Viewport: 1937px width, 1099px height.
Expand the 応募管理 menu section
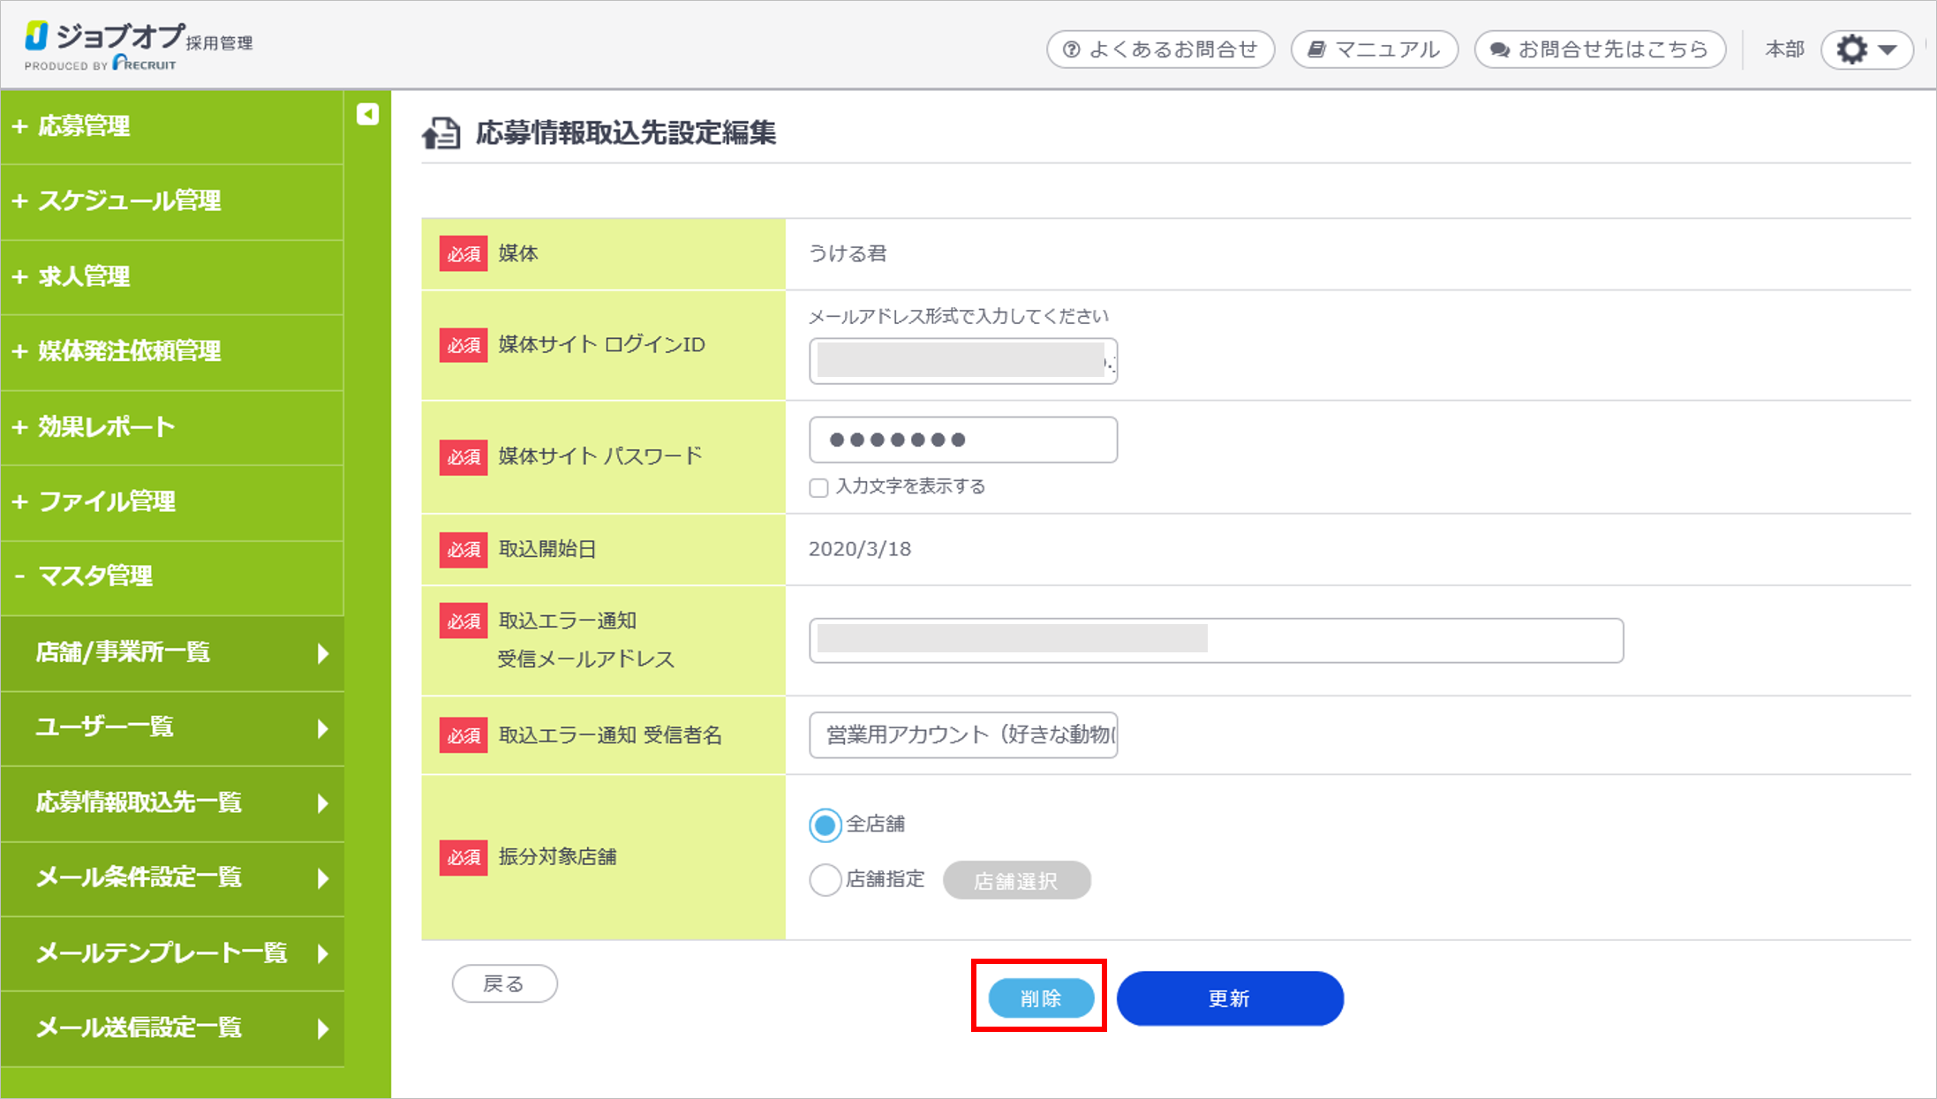84,126
